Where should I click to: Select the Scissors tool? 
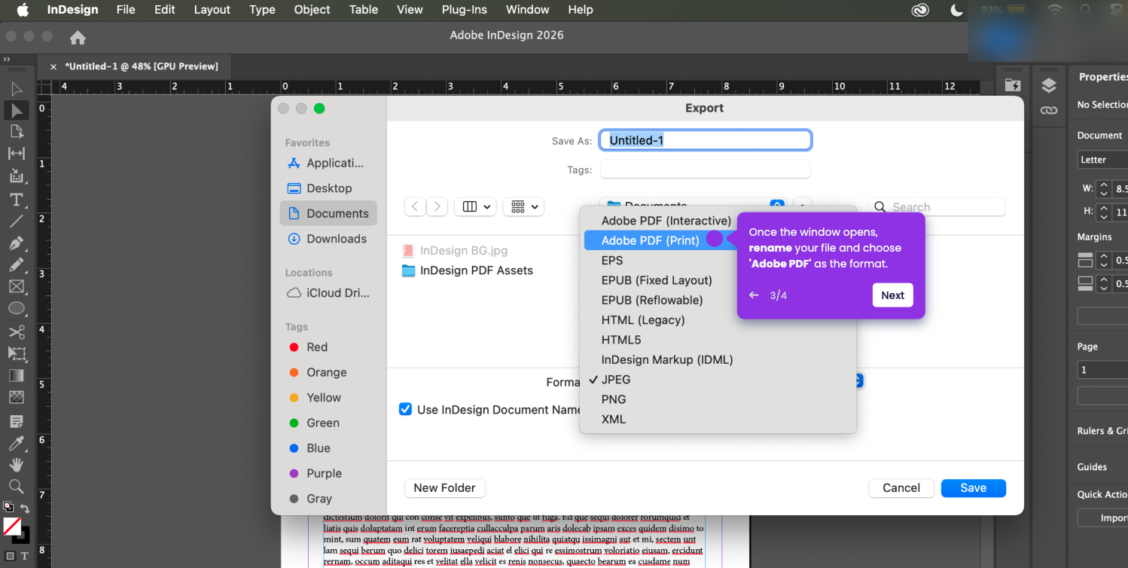[17, 332]
